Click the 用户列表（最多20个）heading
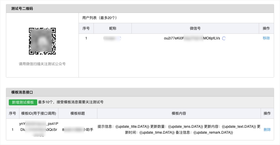Viewport: 280px width, 145px height. pyautogui.click(x=99, y=18)
